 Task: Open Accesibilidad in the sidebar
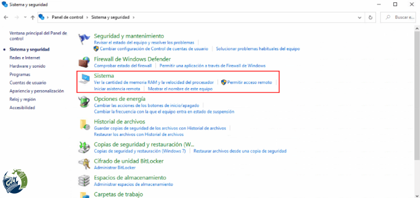(x=22, y=107)
